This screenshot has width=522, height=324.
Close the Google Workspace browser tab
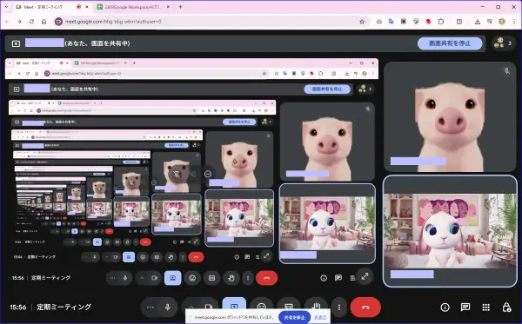tap(168, 7)
